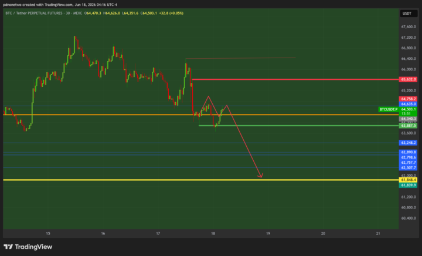This screenshot has height=256, width=422.
Task: Click the blue 62,757.7 price label
Action: [409, 163]
